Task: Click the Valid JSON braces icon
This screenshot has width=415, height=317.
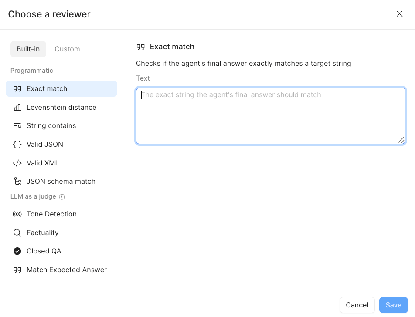Action: point(17,144)
